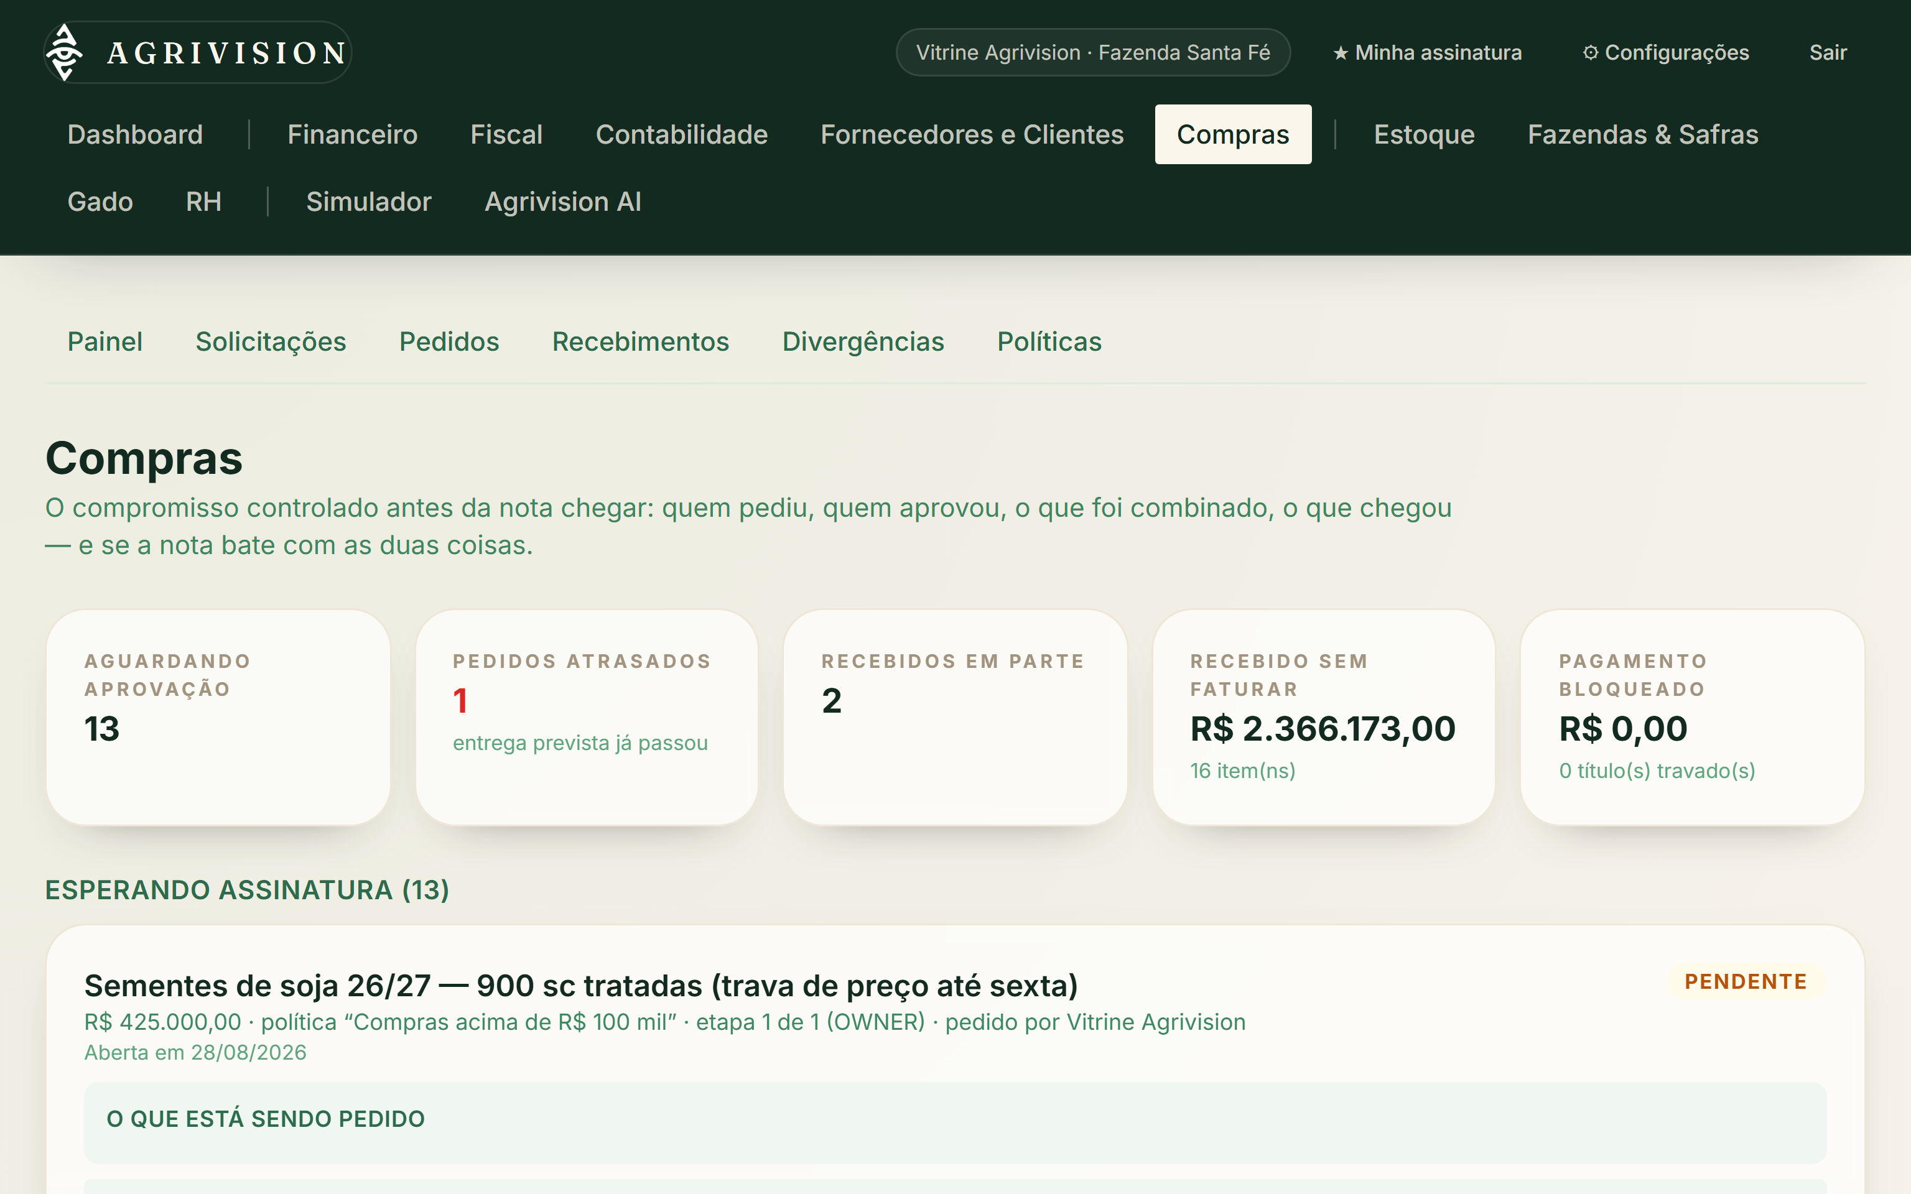Open the Fiscal module

(506, 134)
